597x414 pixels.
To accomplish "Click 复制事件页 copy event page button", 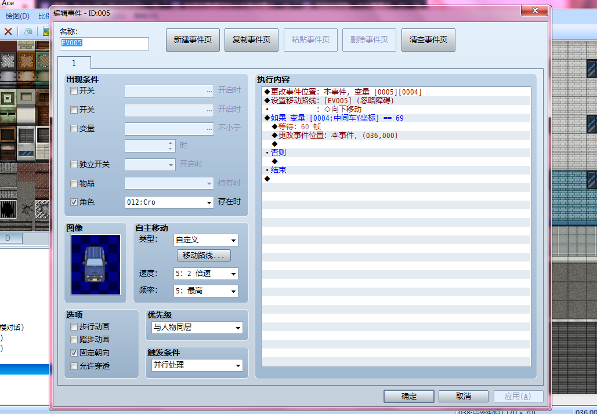I will (x=251, y=39).
